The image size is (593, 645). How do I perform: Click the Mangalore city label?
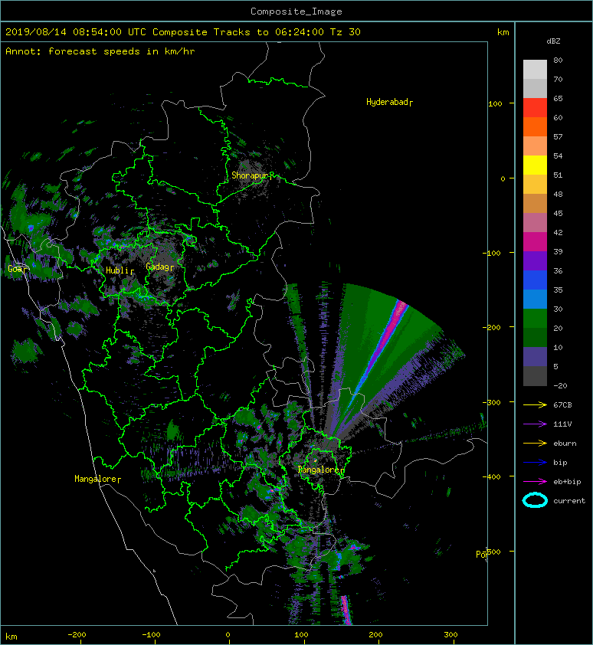coord(96,479)
